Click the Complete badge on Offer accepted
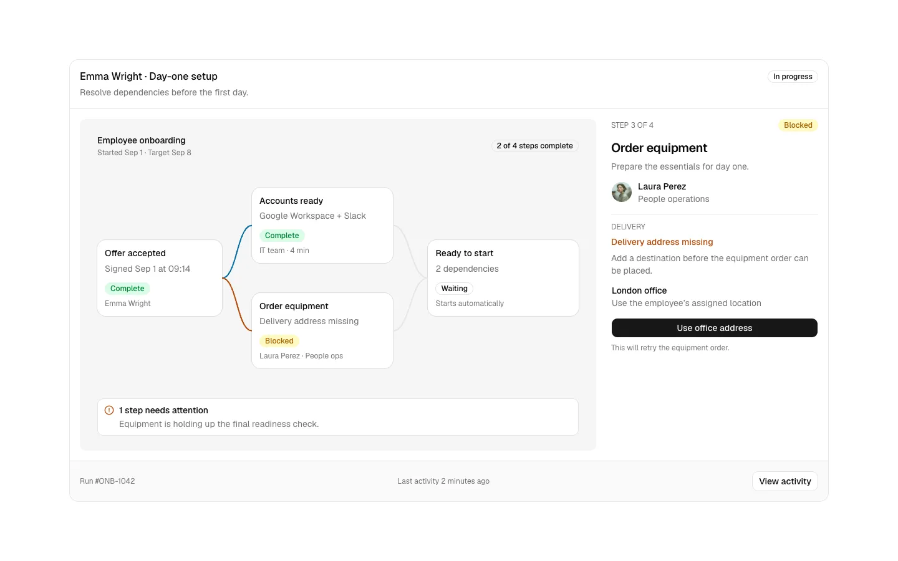This screenshot has width=898, height=561. tap(127, 289)
